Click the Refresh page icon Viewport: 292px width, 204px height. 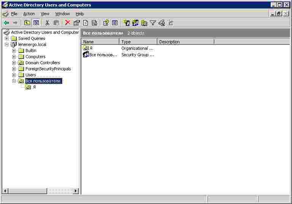click(x=86, y=23)
